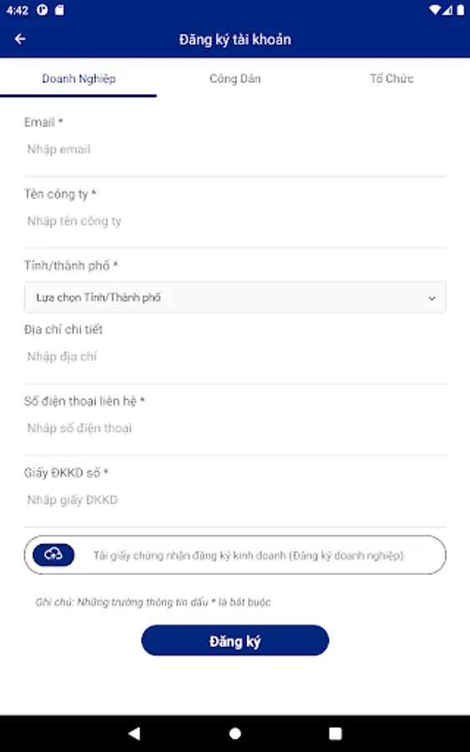Viewport: 470px width, 752px height.
Task: Tap the SD card status icon
Action: (59, 9)
